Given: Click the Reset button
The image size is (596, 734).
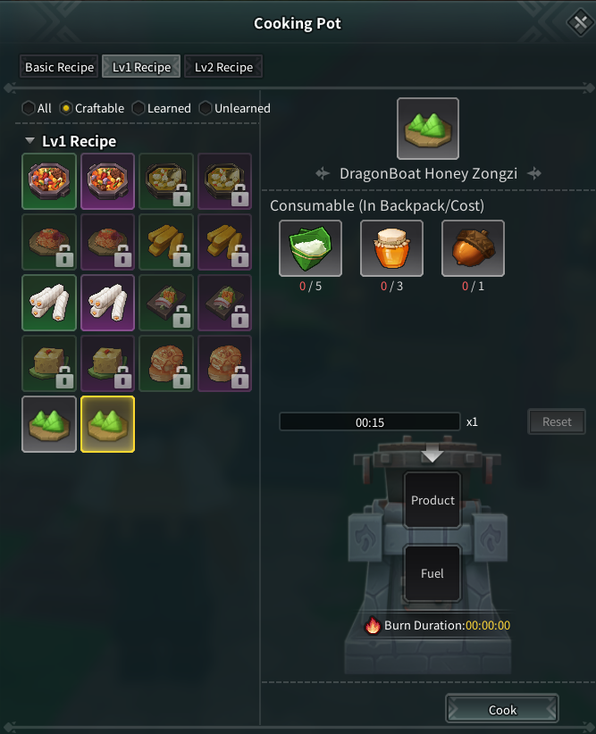Looking at the screenshot, I should (x=557, y=421).
